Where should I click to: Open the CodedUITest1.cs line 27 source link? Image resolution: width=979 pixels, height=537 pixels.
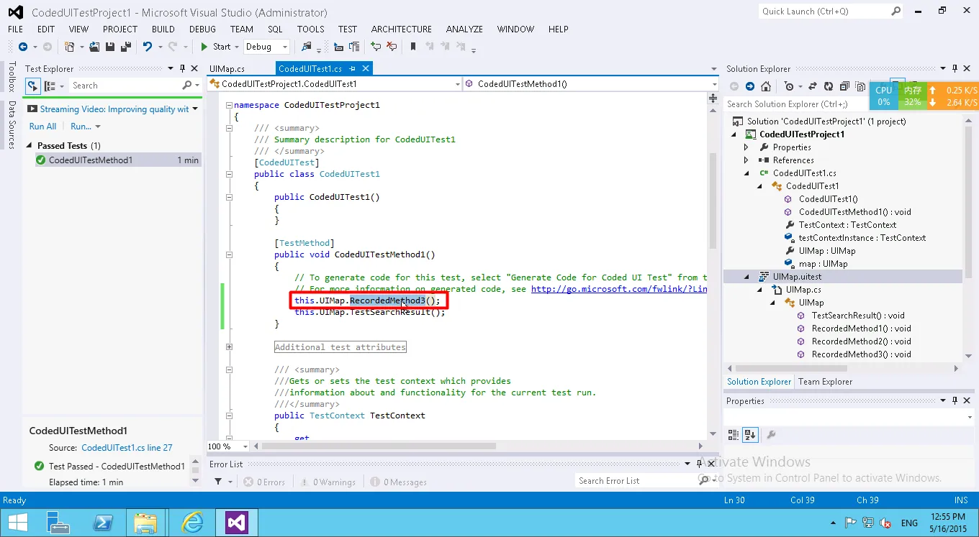click(127, 447)
